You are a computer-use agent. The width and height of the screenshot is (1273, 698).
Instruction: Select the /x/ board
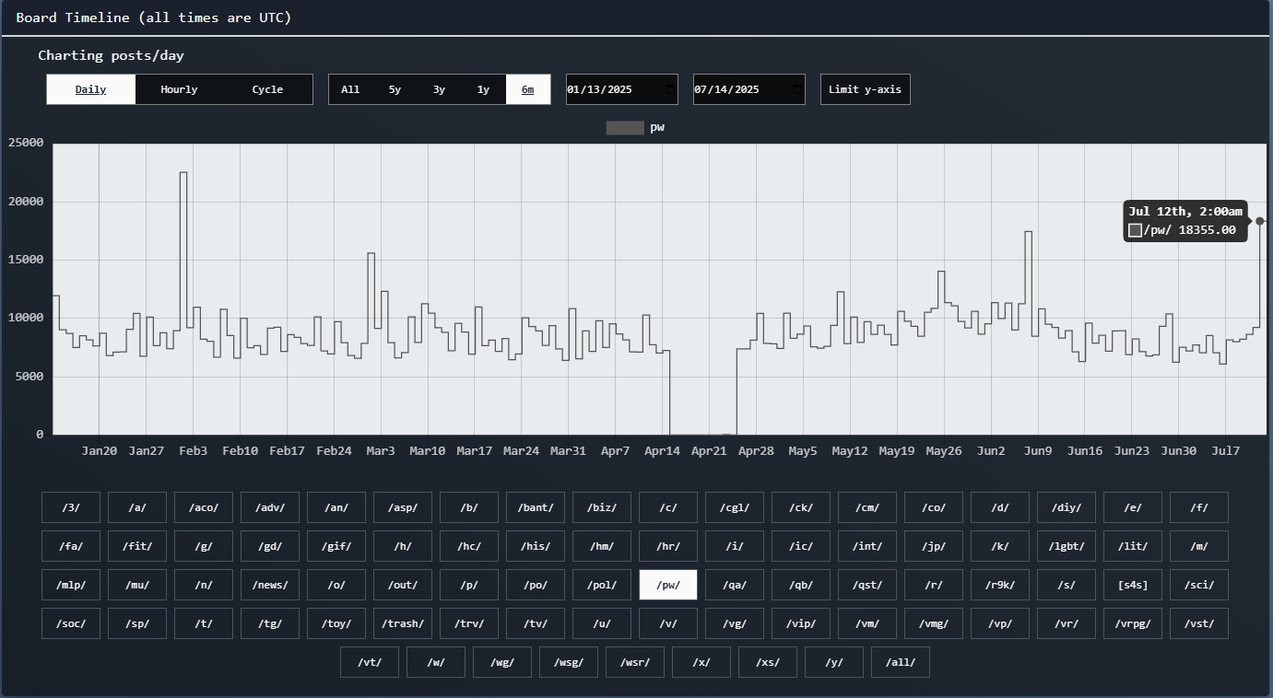(x=701, y=662)
